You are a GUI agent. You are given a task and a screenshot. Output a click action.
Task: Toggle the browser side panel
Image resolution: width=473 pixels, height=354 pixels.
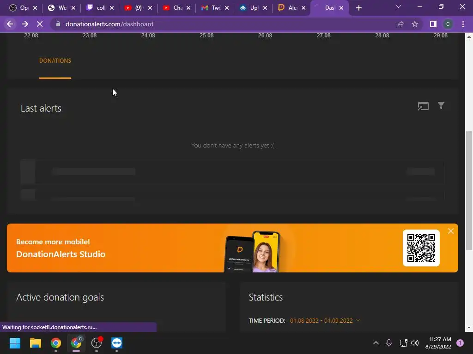(433, 24)
